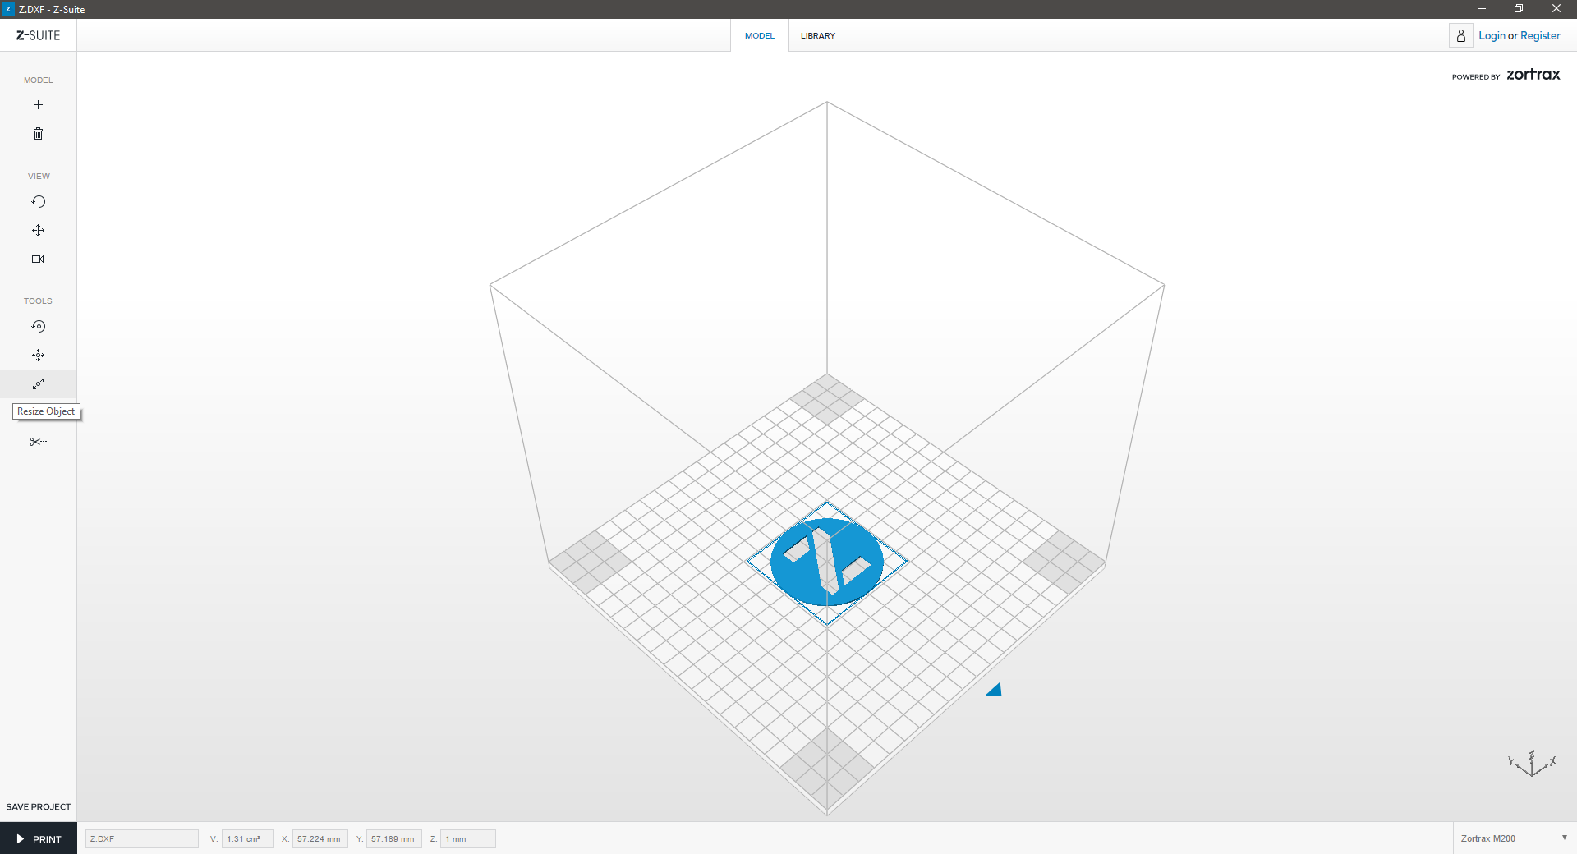Click the Z.DXF model name field
The width and height of the screenshot is (1577, 854).
(x=141, y=839)
